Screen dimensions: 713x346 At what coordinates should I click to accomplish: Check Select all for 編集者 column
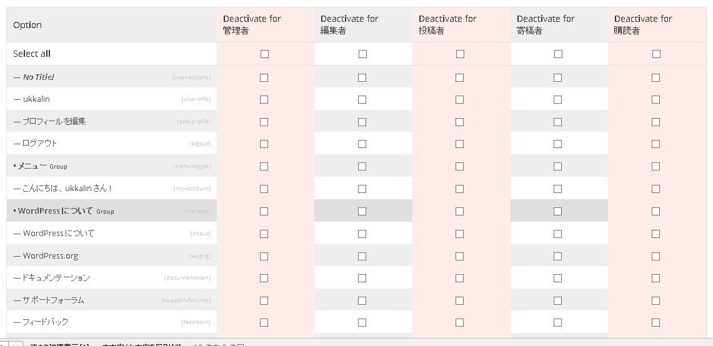[362, 54]
